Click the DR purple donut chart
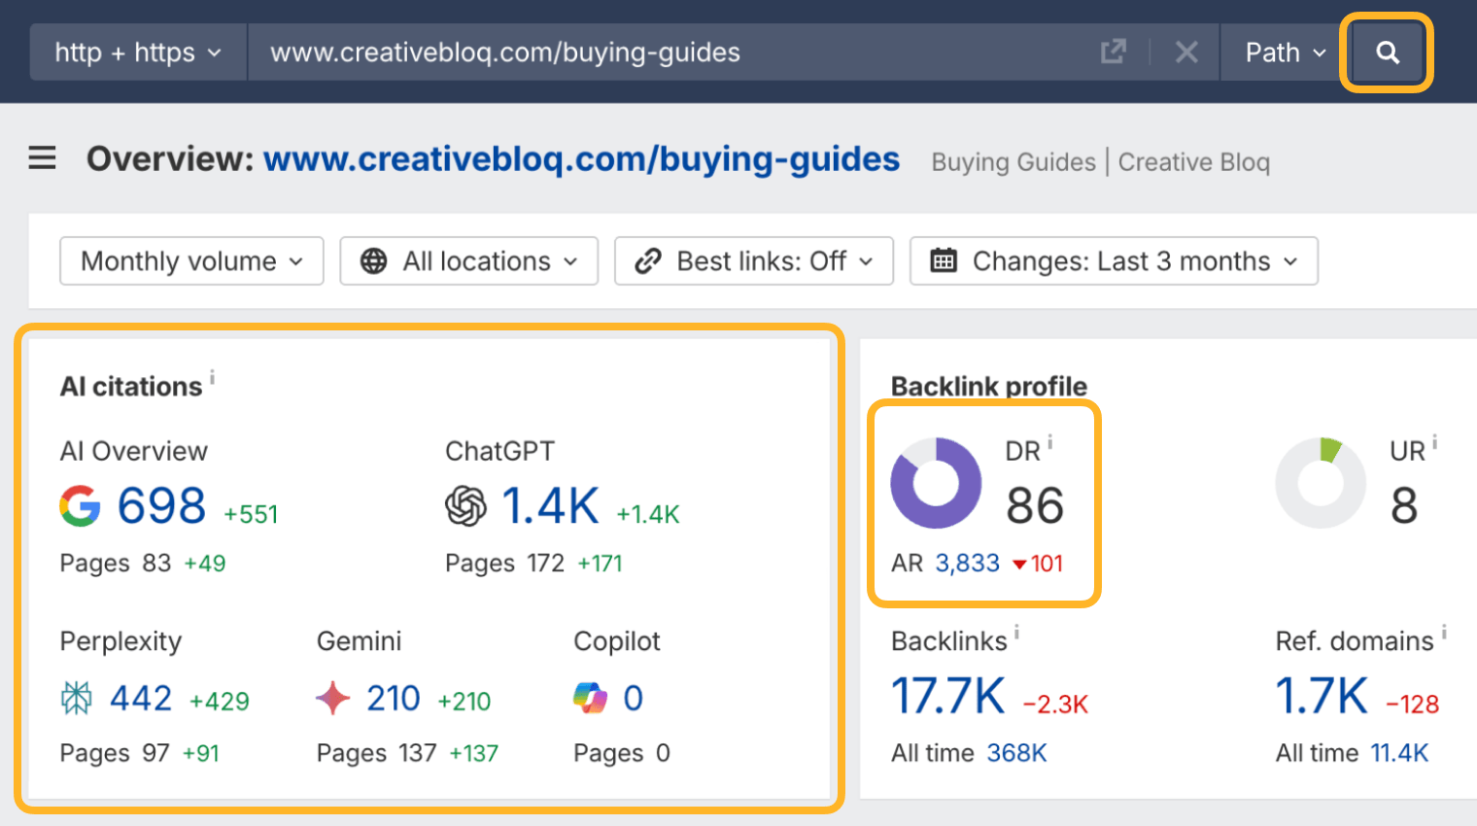The image size is (1477, 826). pos(937,483)
